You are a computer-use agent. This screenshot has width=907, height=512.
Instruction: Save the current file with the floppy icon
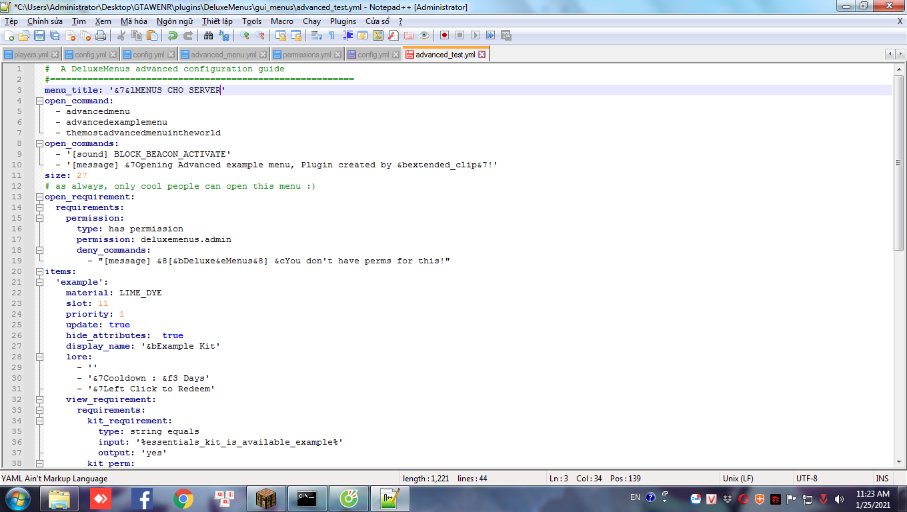pyautogui.click(x=39, y=35)
